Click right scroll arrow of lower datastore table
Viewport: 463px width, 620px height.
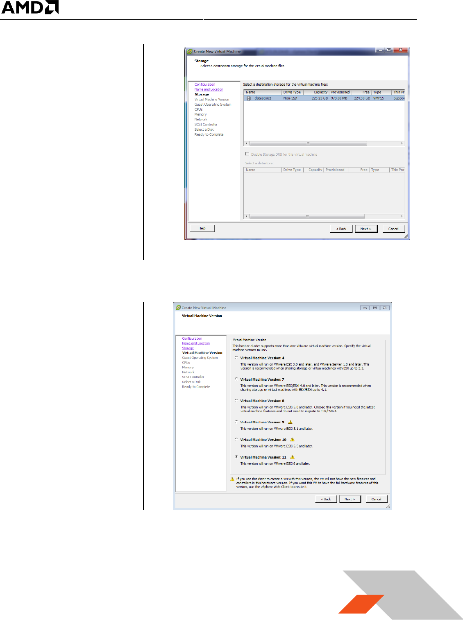click(402, 216)
